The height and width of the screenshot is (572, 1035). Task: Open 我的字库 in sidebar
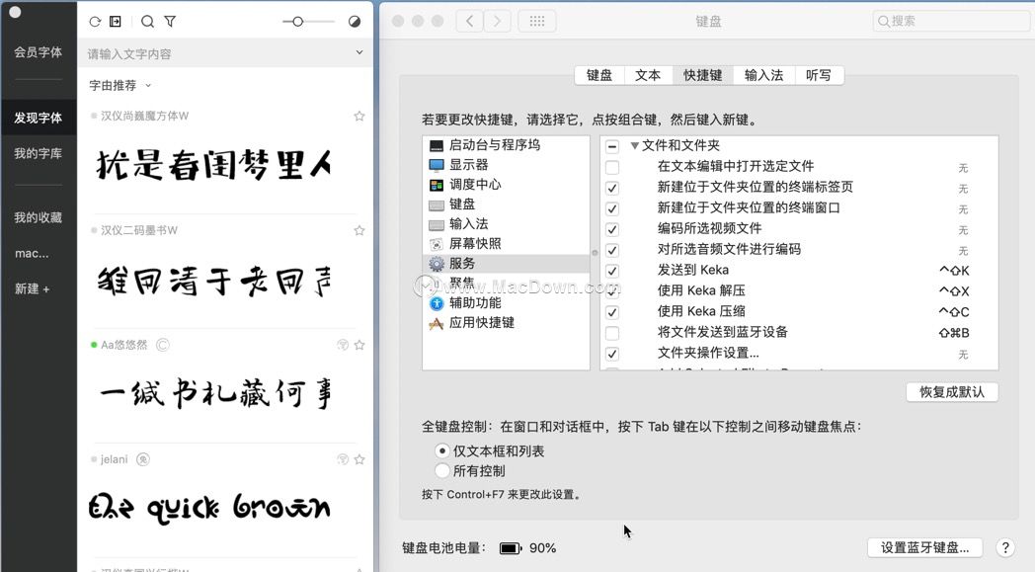pyautogui.click(x=39, y=153)
